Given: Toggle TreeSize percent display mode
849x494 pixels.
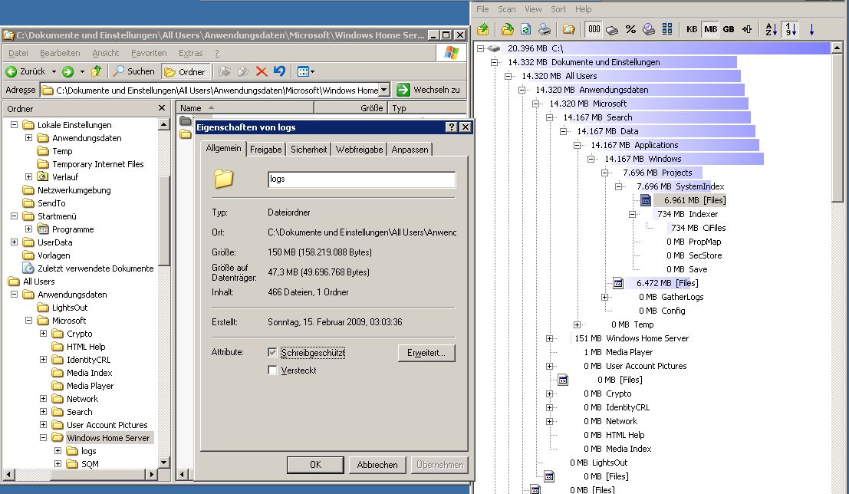Looking at the screenshot, I should pyautogui.click(x=630, y=29).
